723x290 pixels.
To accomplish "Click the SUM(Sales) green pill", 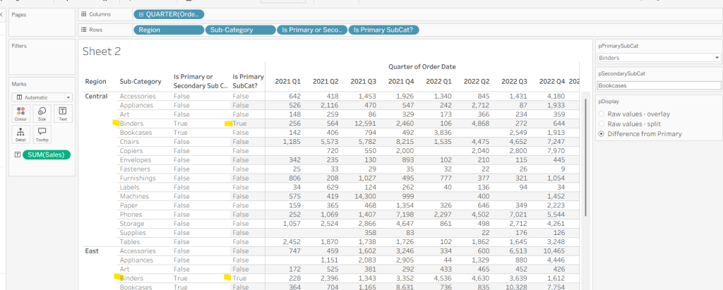I will (47, 154).
